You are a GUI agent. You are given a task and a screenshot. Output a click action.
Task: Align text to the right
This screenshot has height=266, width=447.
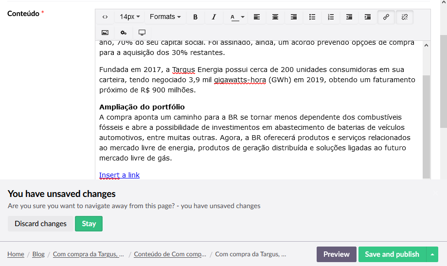click(294, 17)
